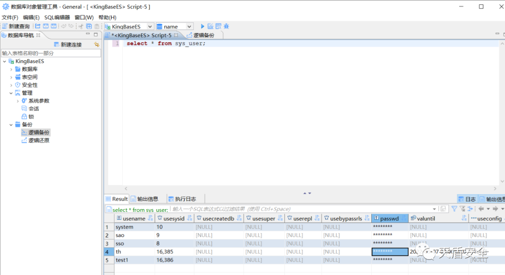Click the funnel filter icon in results toolbar
Screen dimensions: 505x275
coord(454,209)
